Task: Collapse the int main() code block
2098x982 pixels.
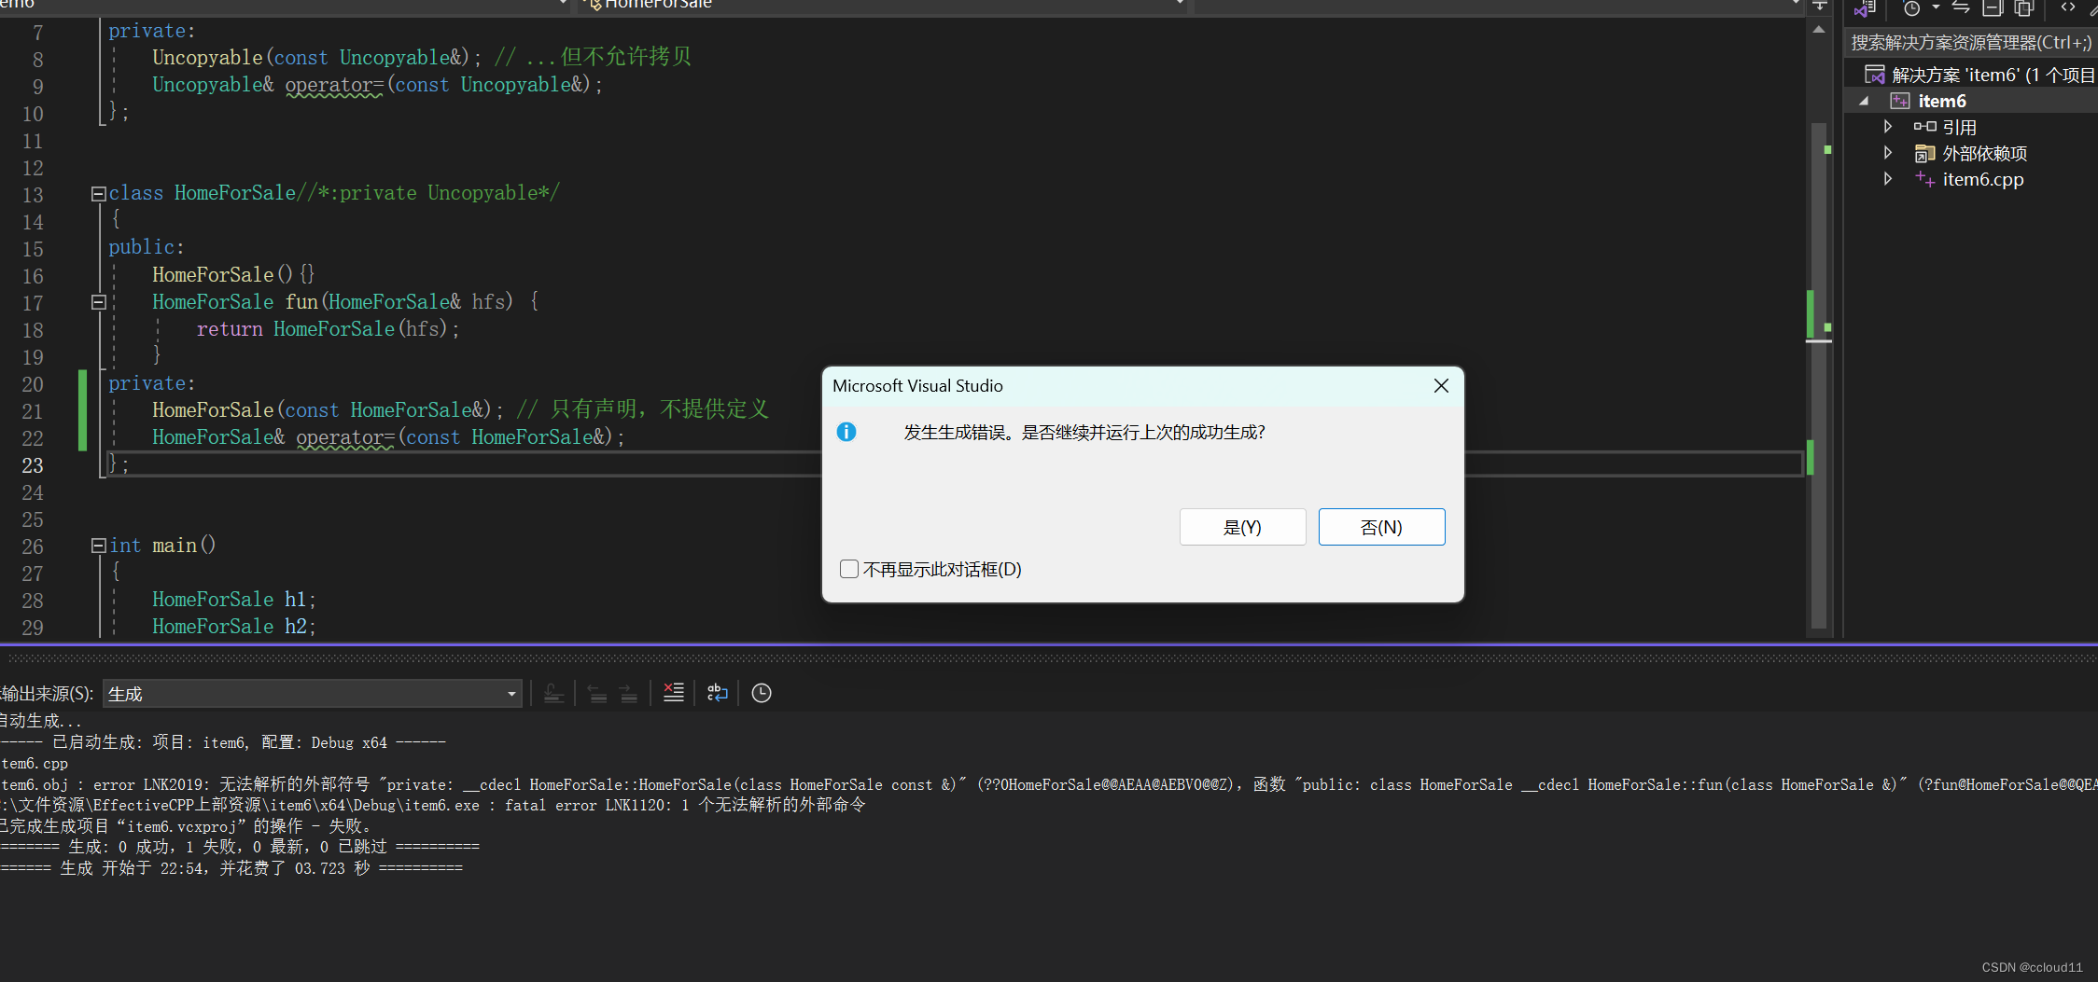Action: pos(98,546)
